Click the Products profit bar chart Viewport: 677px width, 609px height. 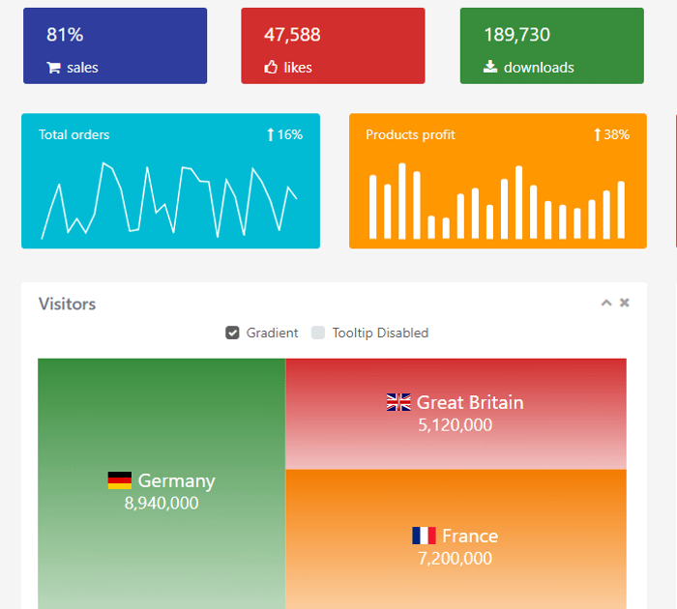(x=497, y=201)
